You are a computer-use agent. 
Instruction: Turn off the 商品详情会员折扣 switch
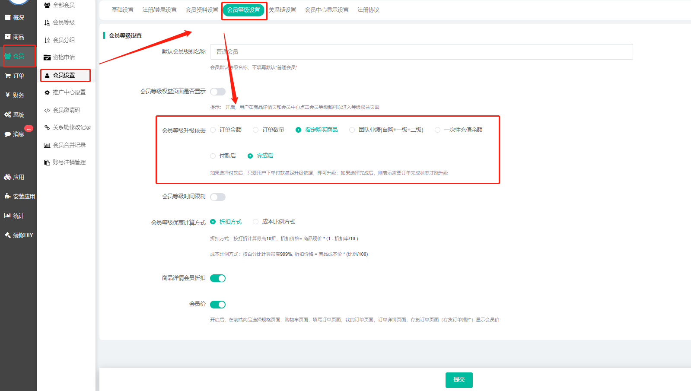point(218,278)
